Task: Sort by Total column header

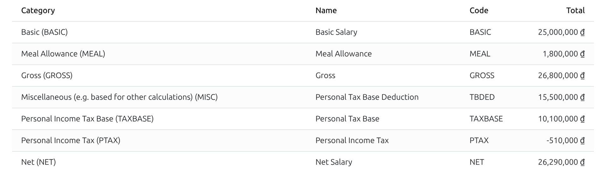Action: pos(575,10)
